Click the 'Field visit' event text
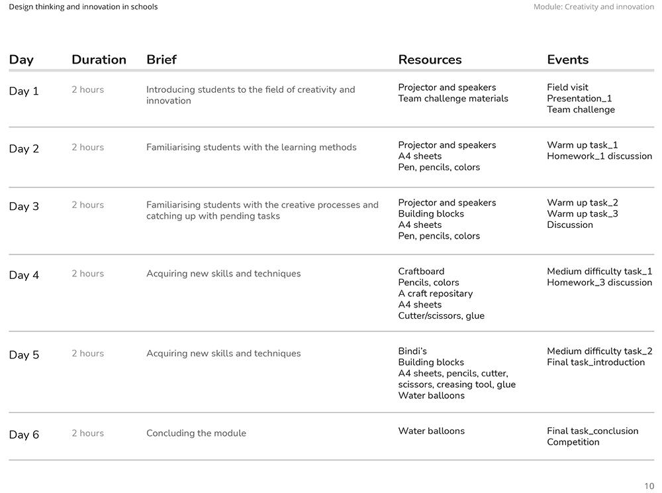The width and height of the screenshot is (662, 493). (x=567, y=87)
